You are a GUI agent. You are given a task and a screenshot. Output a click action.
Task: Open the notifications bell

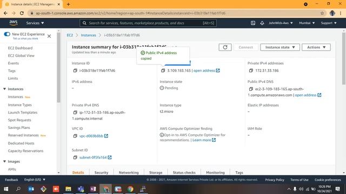click(262, 23)
